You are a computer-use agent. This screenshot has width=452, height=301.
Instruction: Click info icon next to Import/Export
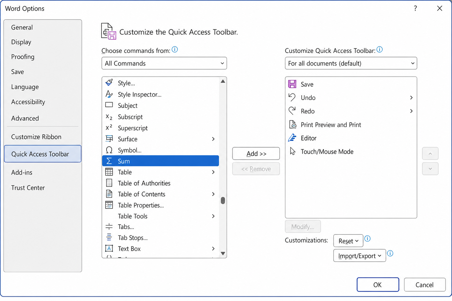tap(390, 253)
